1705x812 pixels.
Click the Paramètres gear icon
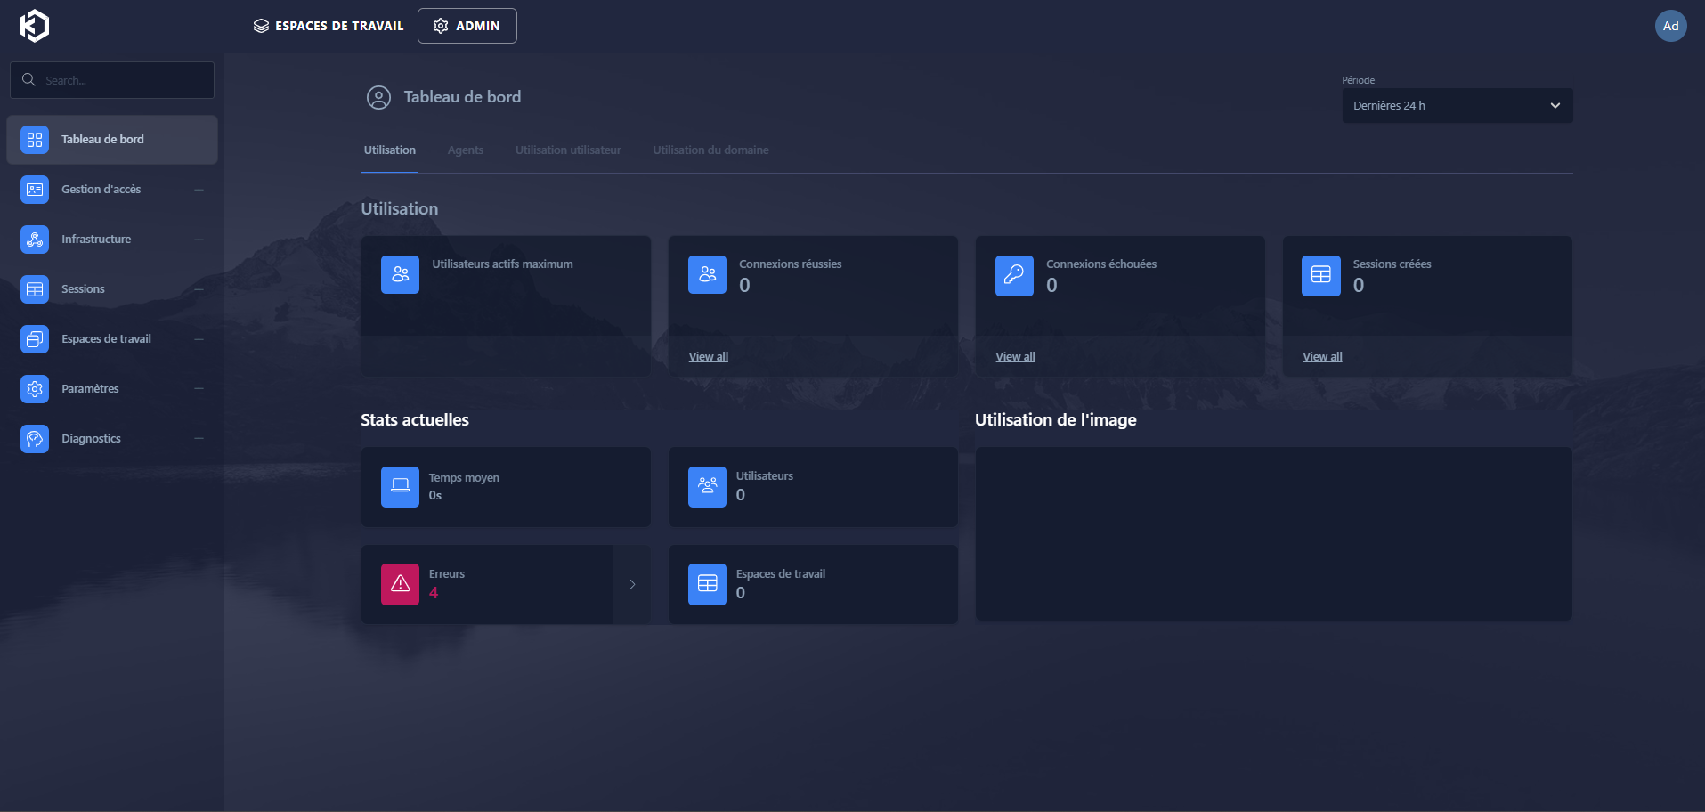coord(35,389)
